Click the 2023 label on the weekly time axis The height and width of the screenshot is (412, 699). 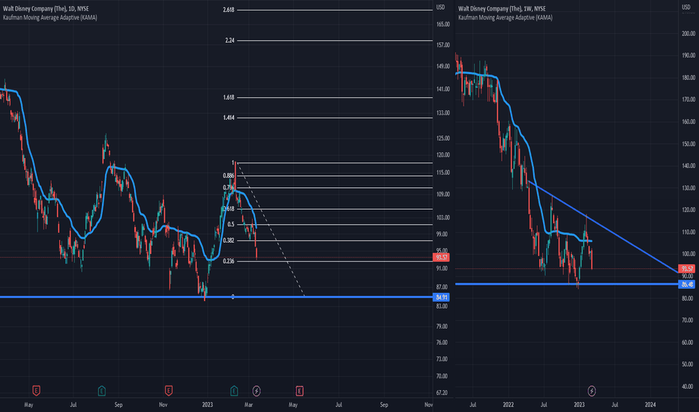[x=579, y=405]
